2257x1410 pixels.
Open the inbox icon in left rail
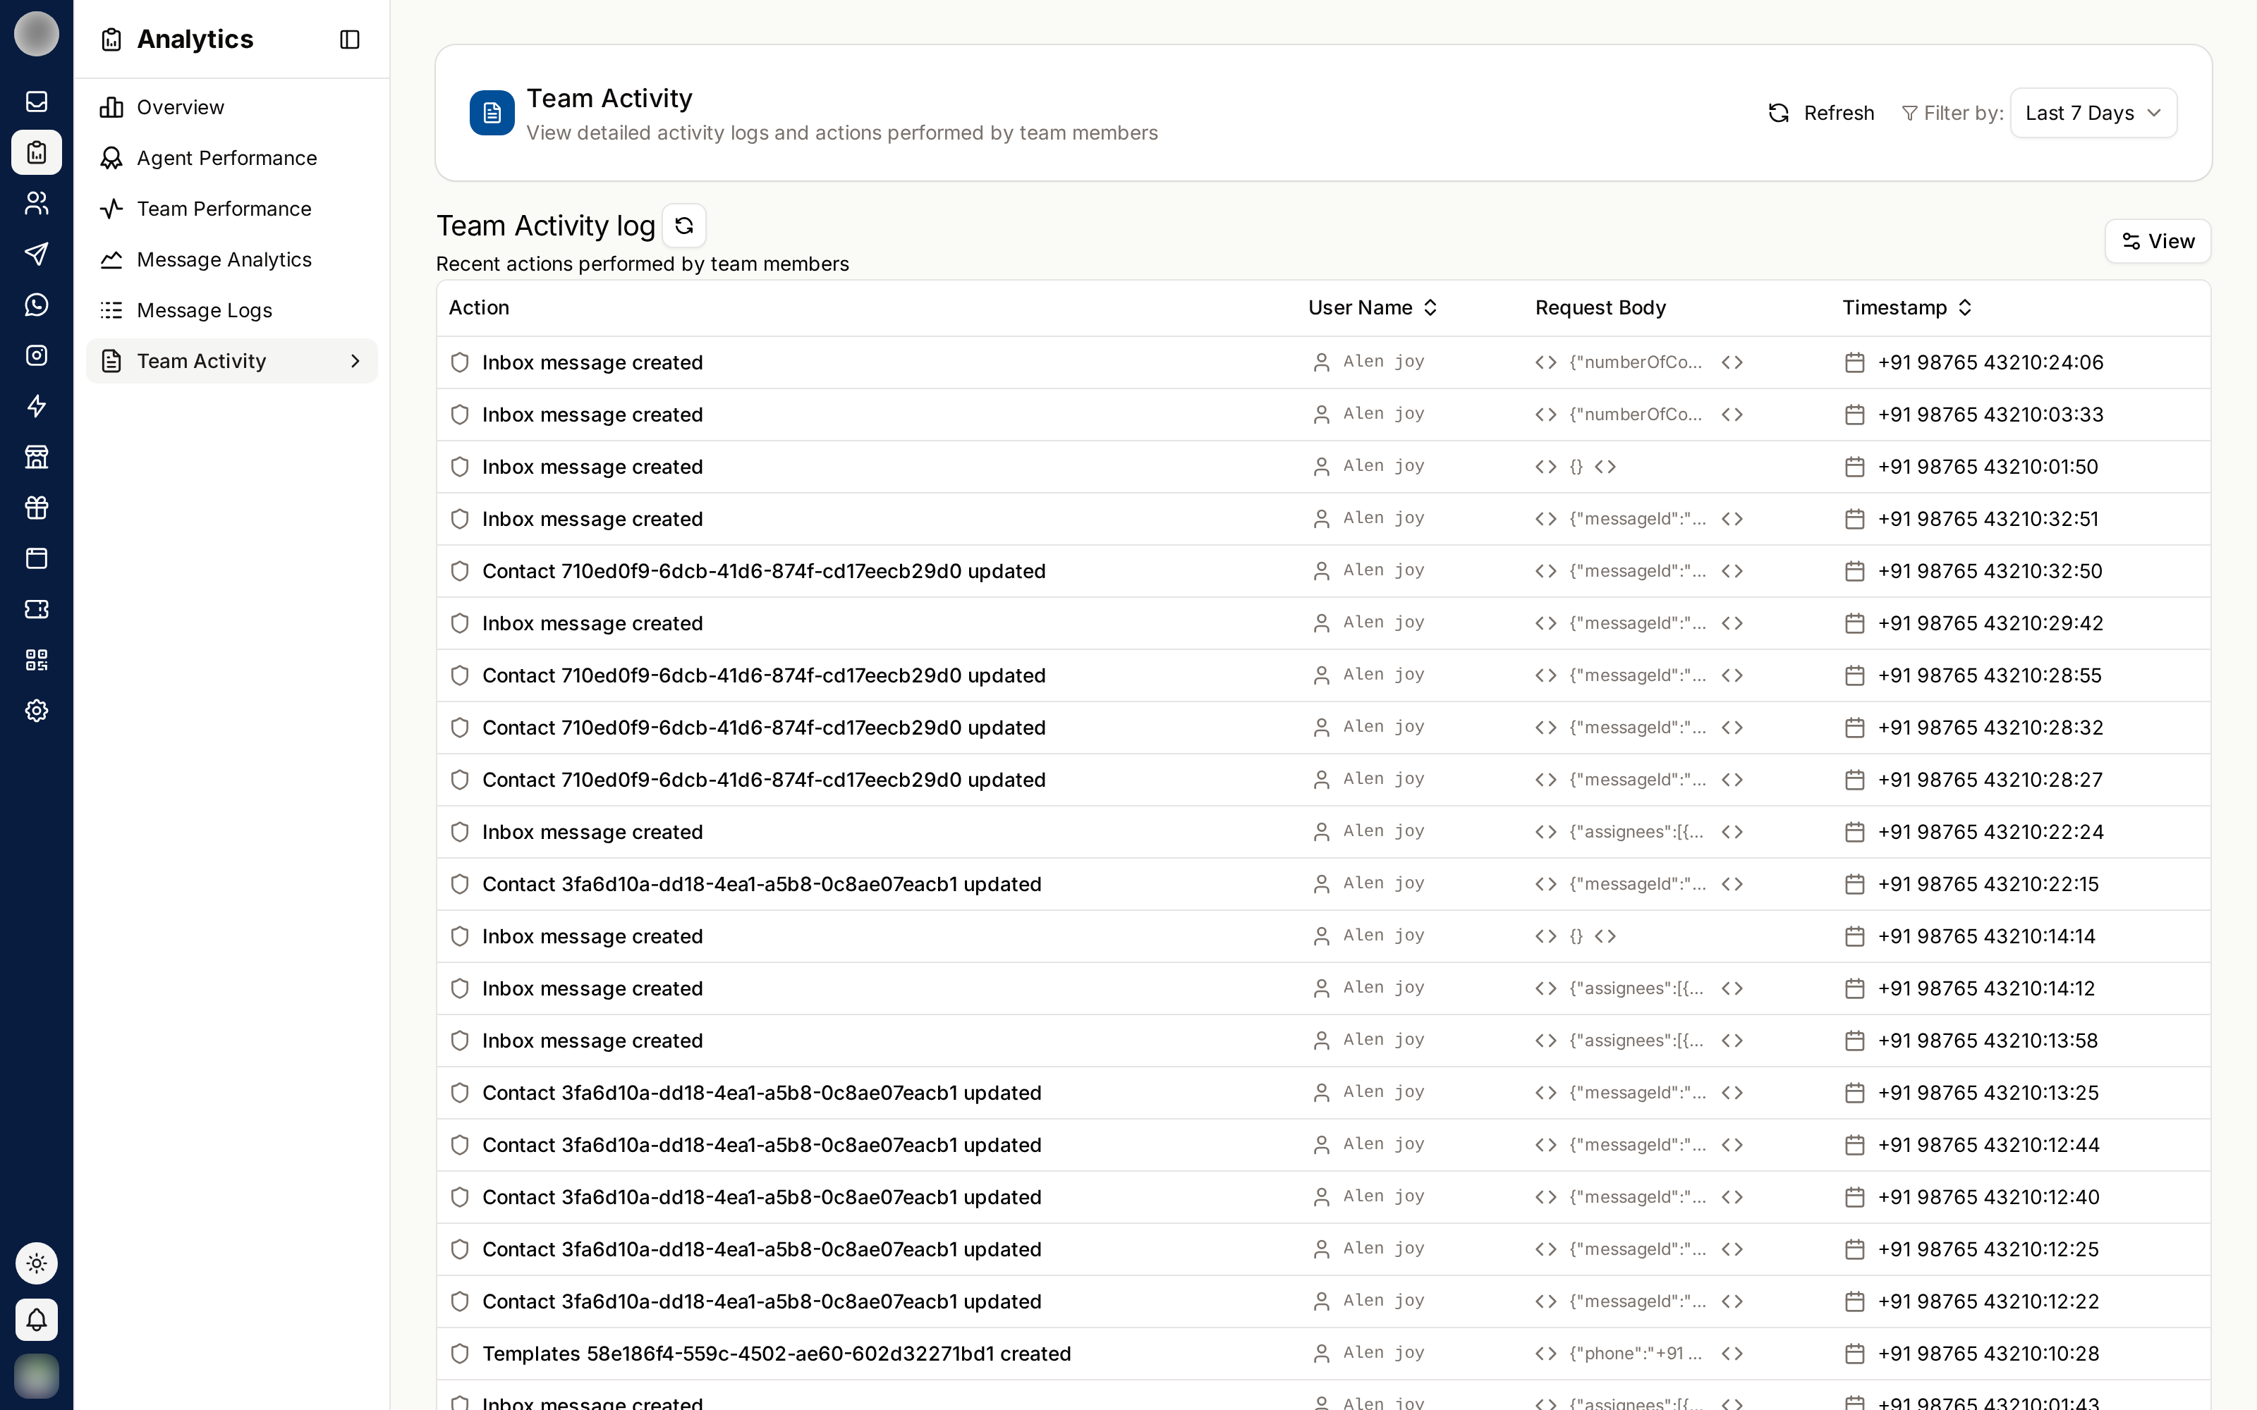pos(37,101)
